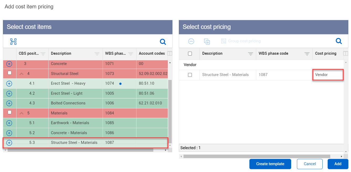Check the Materials row checkbox

[9, 113]
